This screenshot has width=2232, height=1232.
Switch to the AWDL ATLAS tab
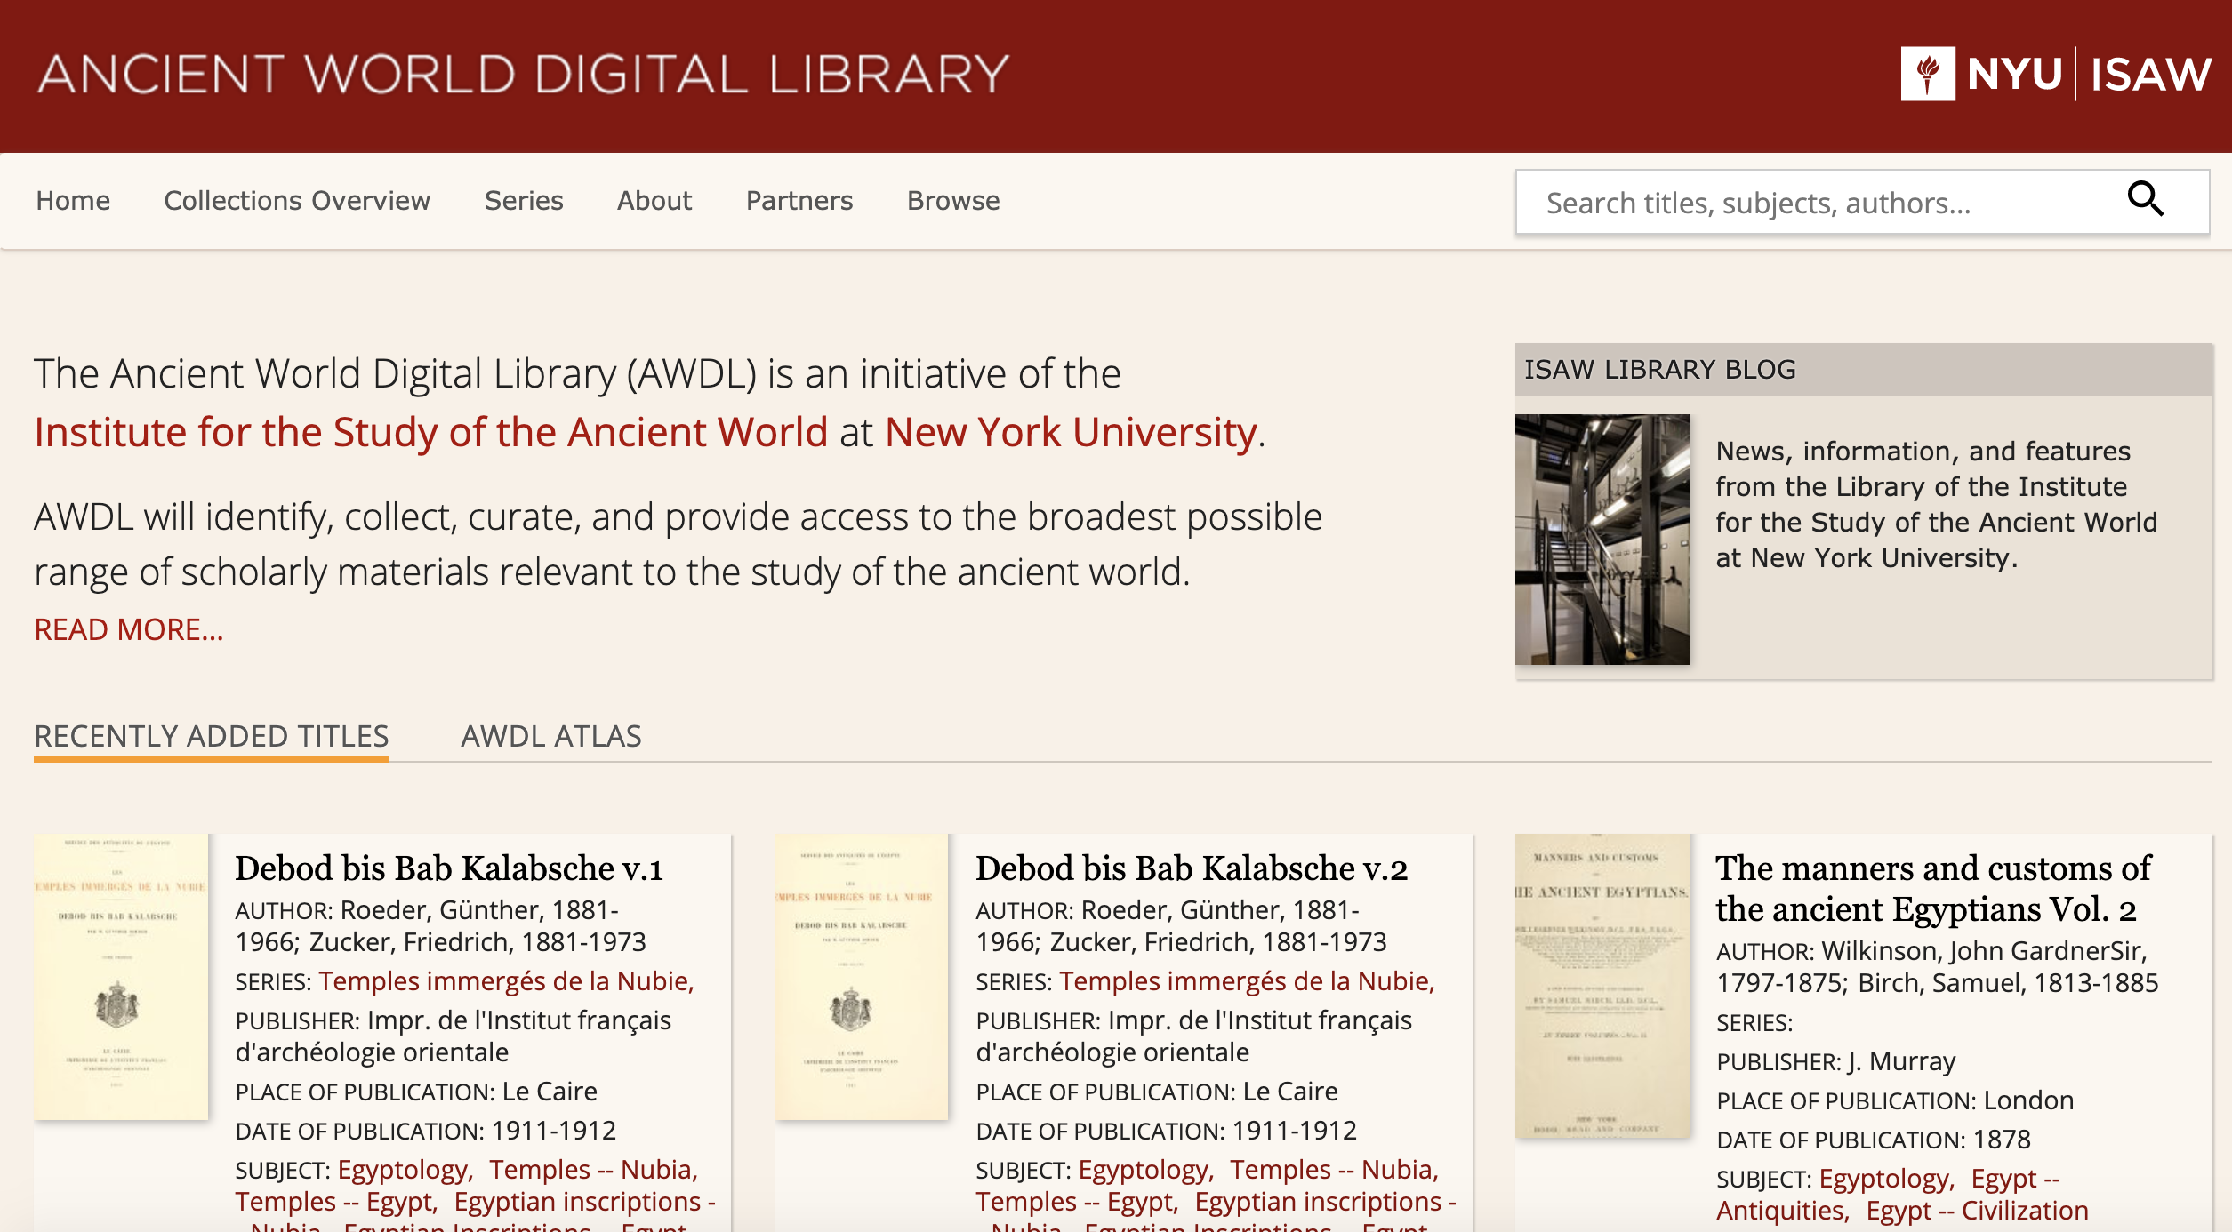click(x=550, y=736)
